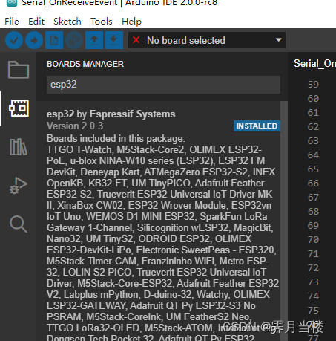This screenshot has width=336, height=341.
Task: Click the Upload arrow button
Action: (34, 40)
